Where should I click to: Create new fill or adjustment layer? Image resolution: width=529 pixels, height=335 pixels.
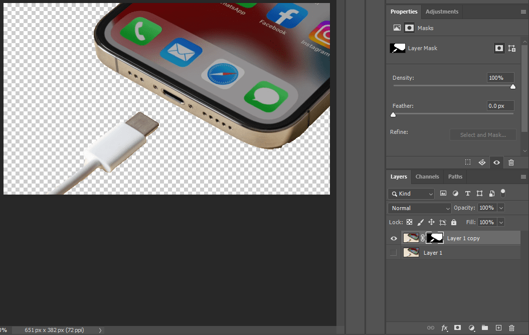tap(471, 327)
